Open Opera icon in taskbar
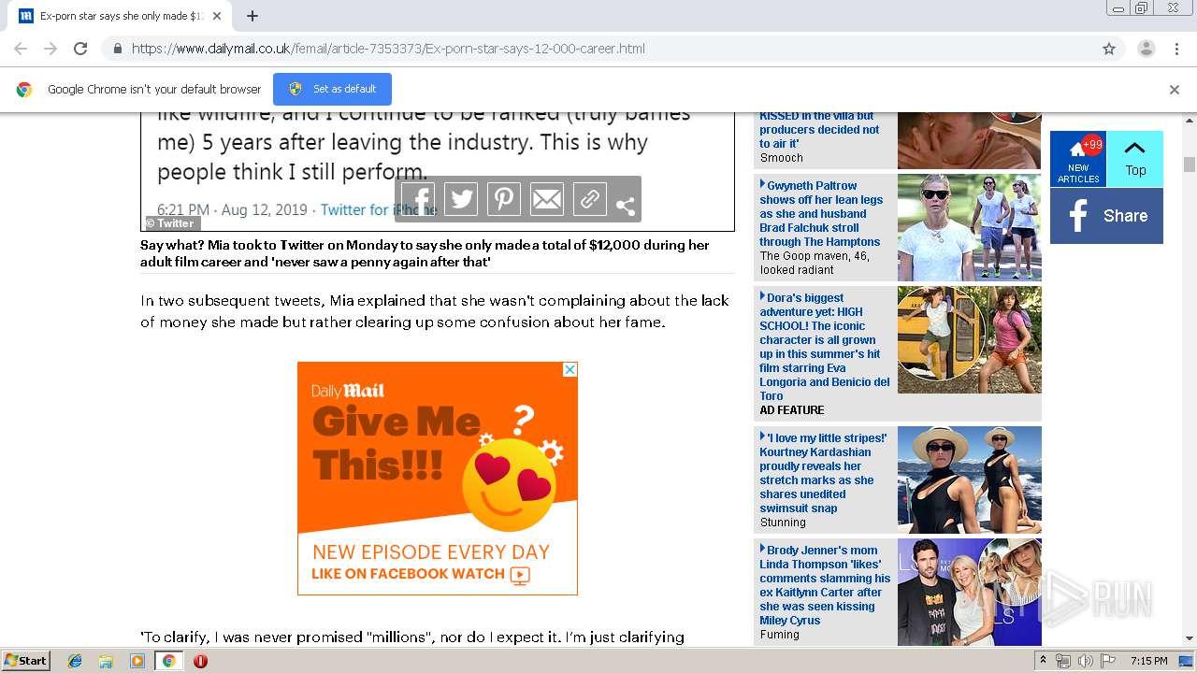 tap(200, 661)
